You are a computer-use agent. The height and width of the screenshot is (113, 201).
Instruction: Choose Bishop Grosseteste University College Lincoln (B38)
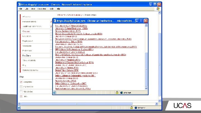click(x=78, y=34)
